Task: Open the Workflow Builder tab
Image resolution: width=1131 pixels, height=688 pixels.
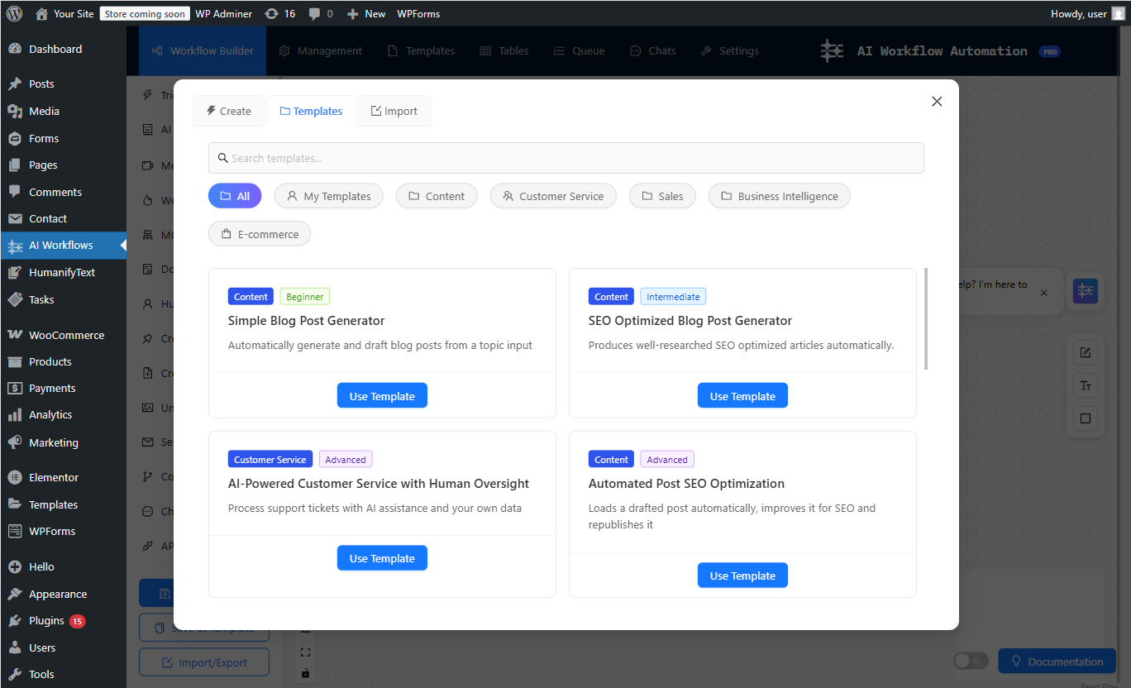Action: tap(203, 50)
